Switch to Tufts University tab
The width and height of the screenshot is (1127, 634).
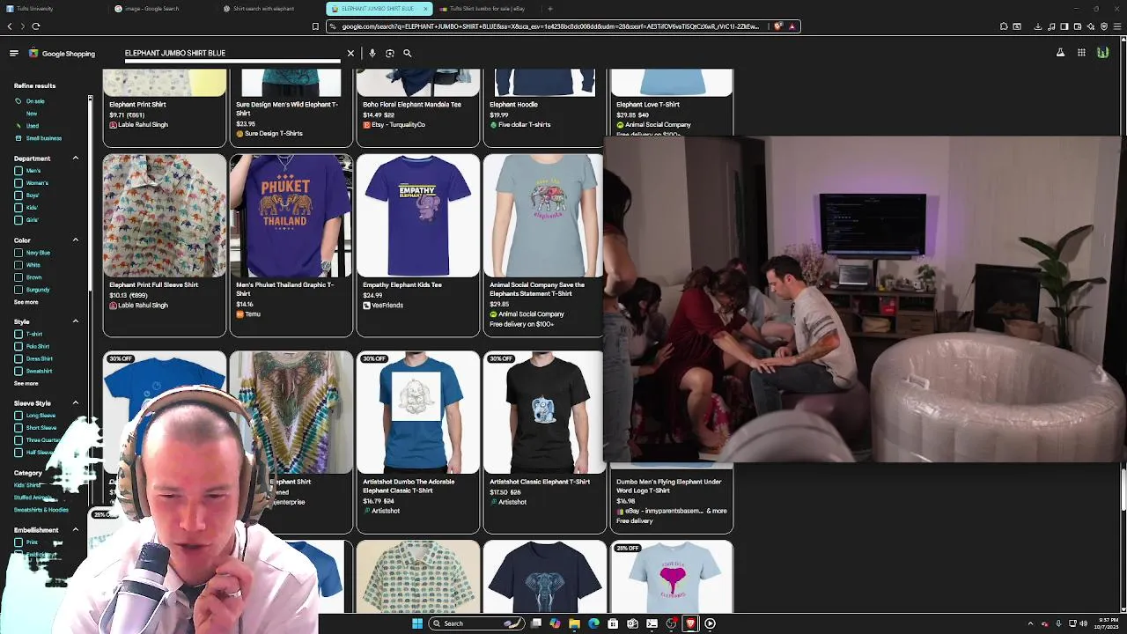[x=53, y=9]
